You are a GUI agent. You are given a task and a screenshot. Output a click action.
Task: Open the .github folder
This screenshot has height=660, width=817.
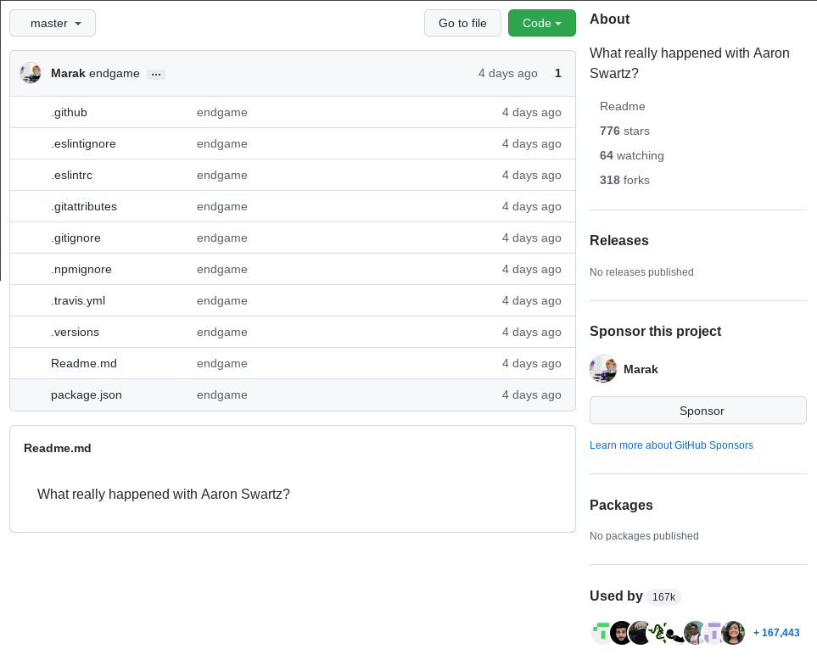tap(69, 113)
